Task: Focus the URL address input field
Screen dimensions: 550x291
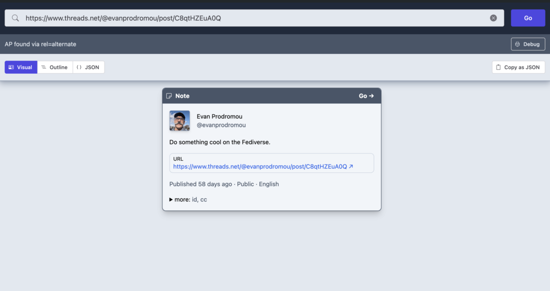Action: coord(253,18)
